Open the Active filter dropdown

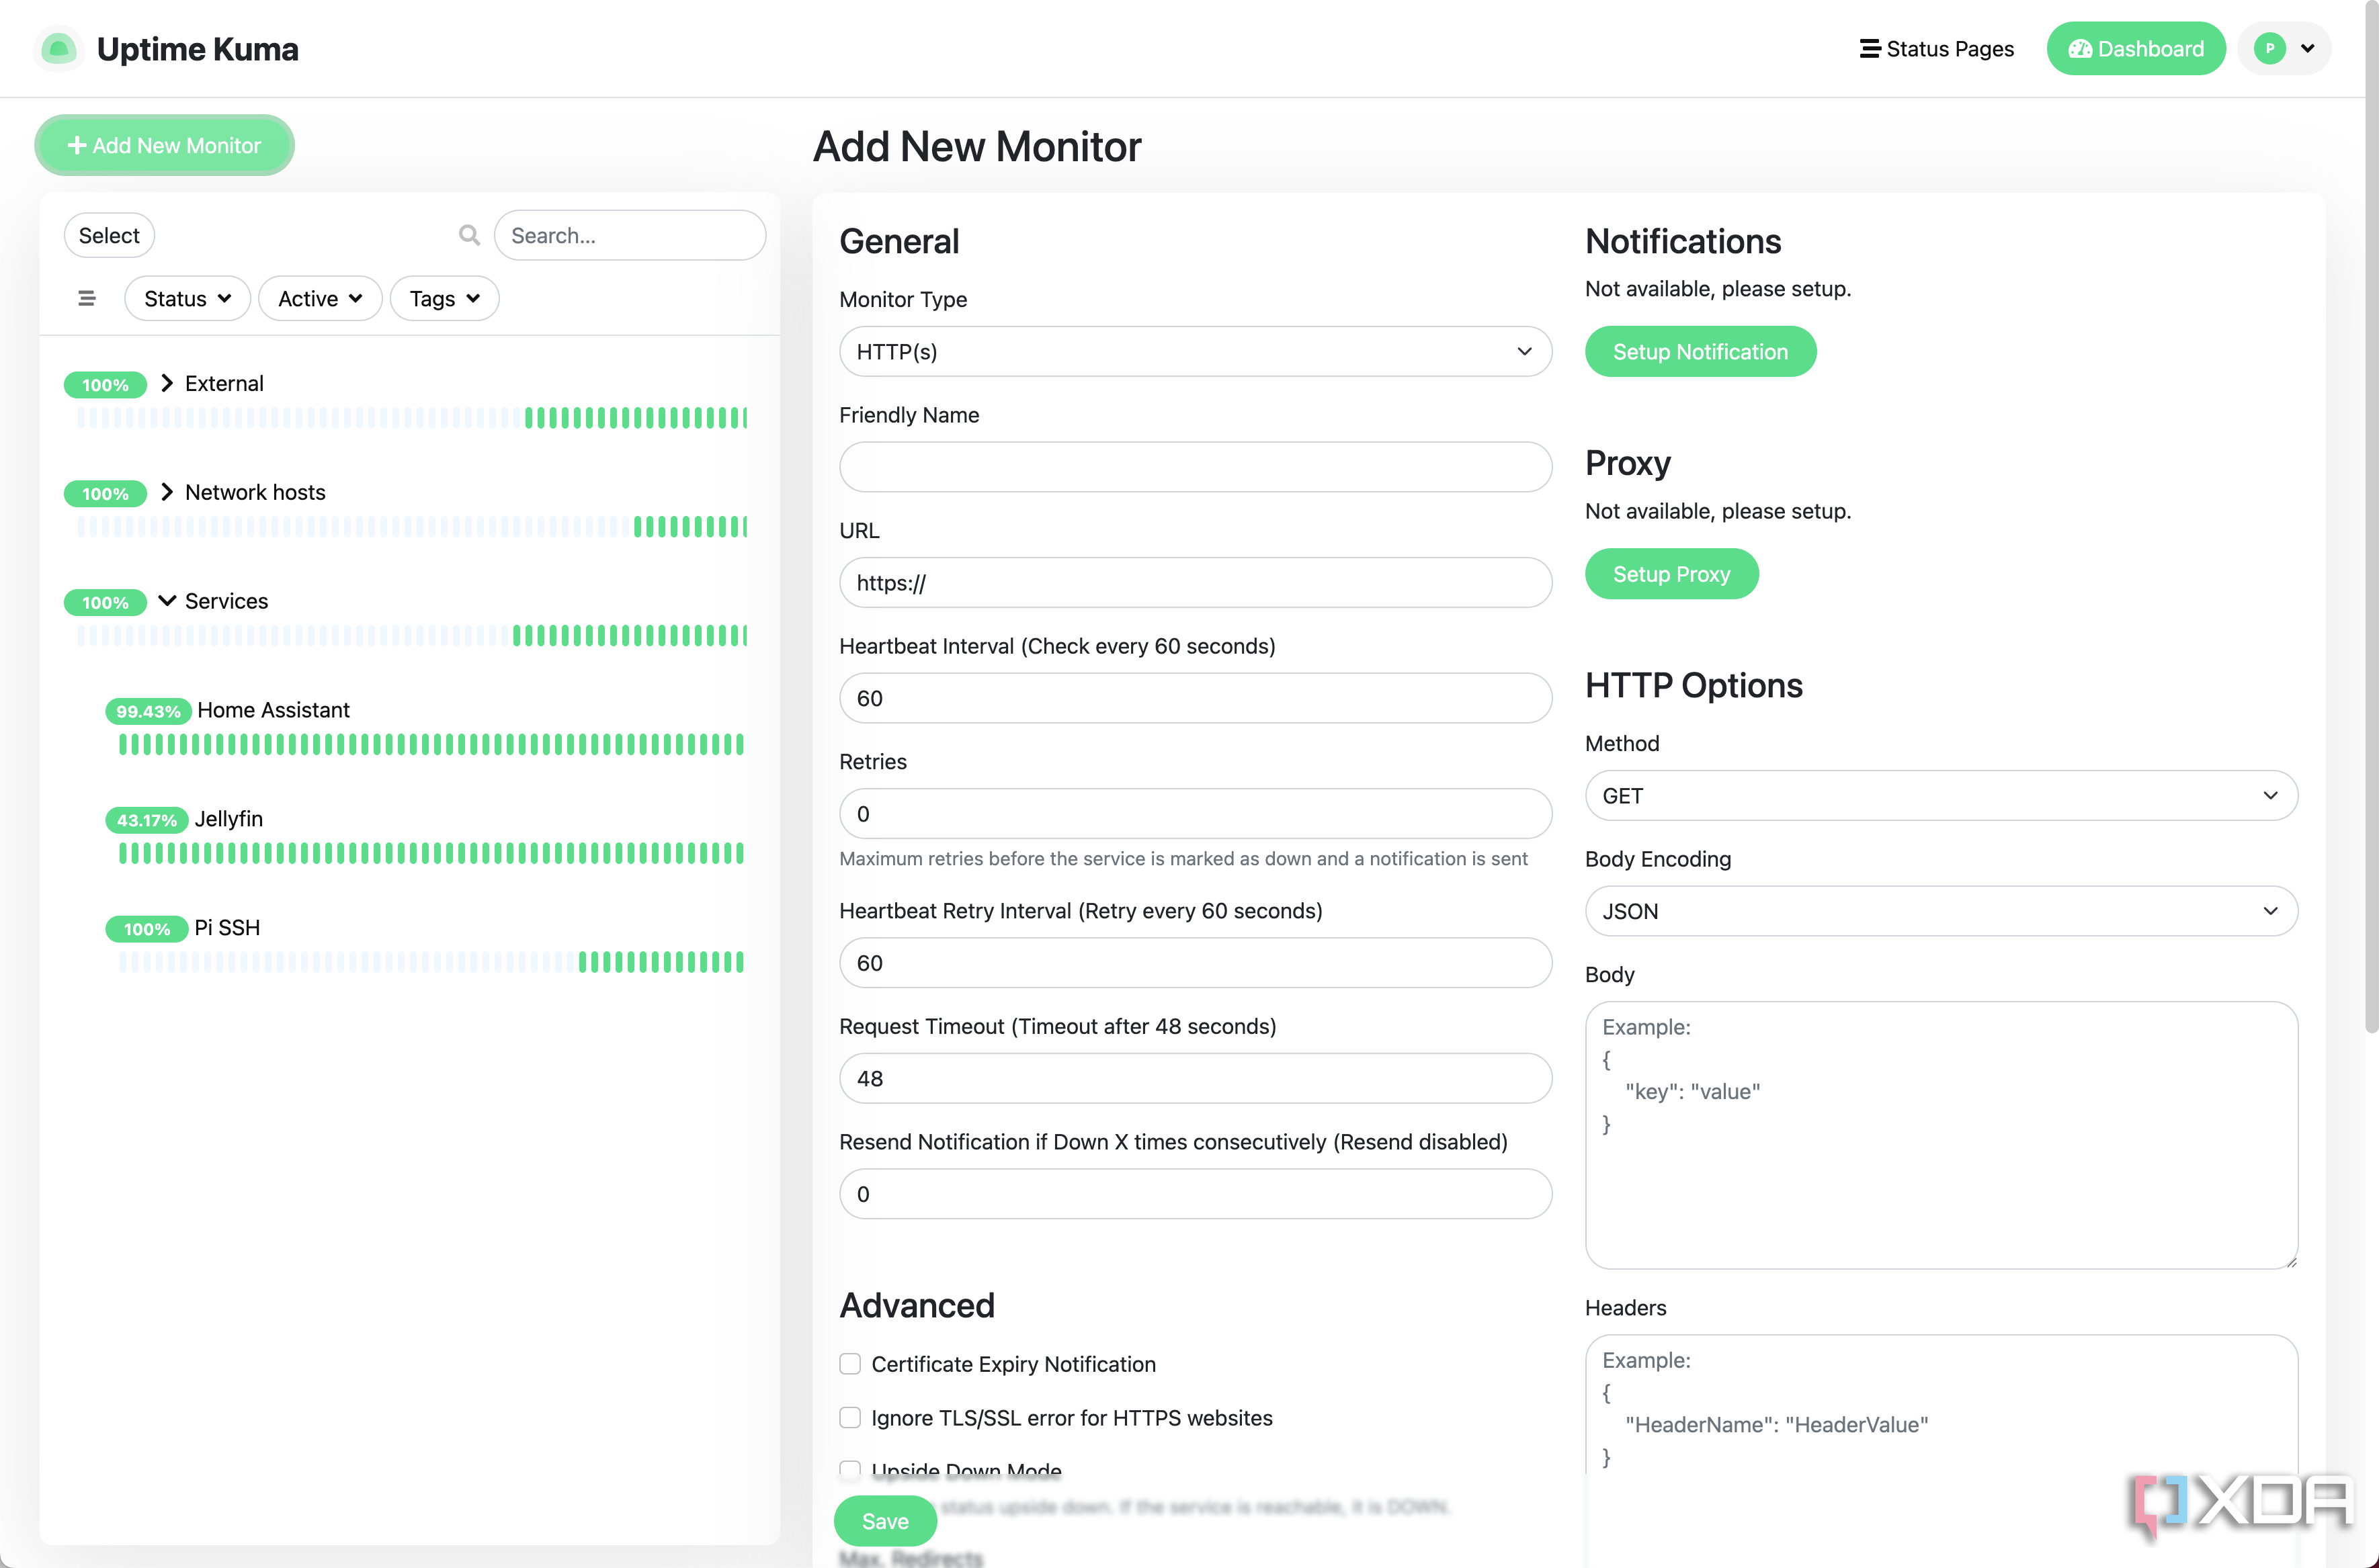[320, 298]
